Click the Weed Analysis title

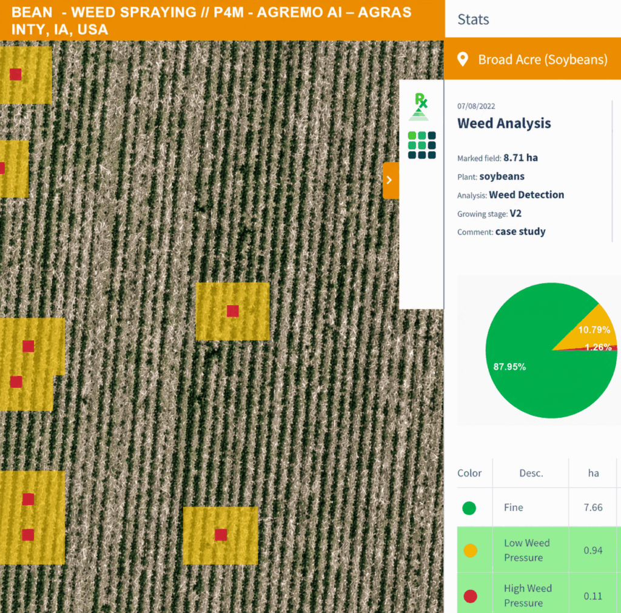point(504,123)
